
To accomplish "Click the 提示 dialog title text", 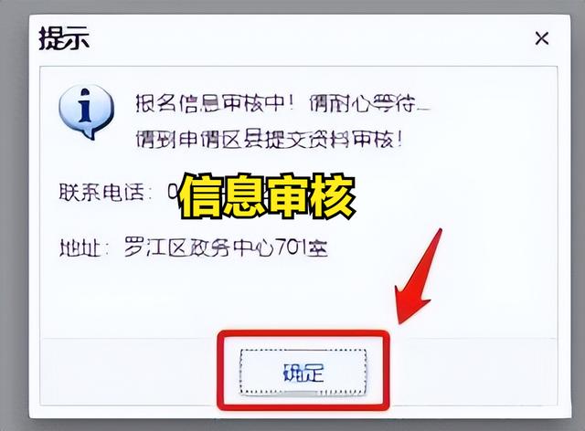I will click(x=64, y=38).
